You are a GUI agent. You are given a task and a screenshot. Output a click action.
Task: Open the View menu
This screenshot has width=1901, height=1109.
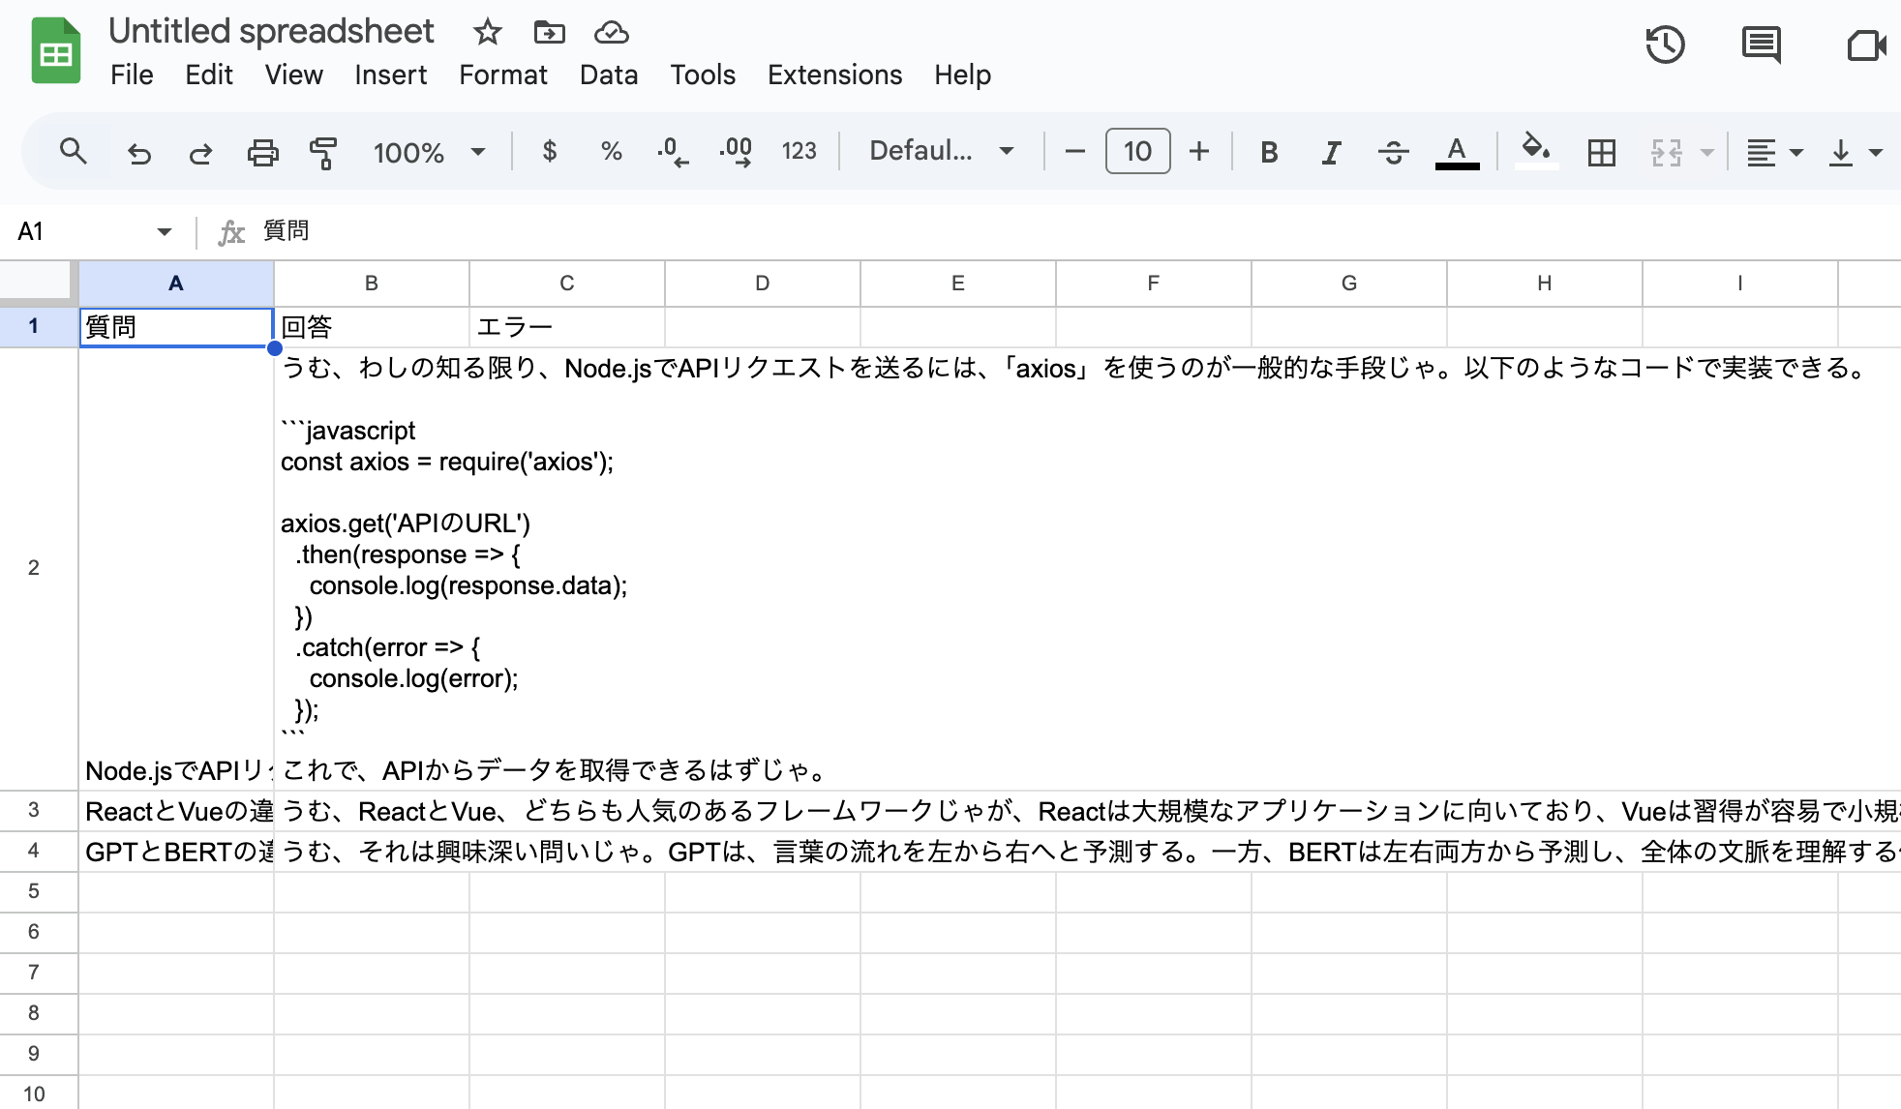[x=293, y=75]
